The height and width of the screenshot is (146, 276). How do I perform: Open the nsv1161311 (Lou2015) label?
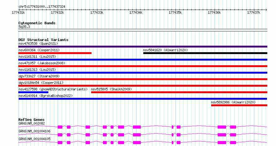[x=37, y=57]
